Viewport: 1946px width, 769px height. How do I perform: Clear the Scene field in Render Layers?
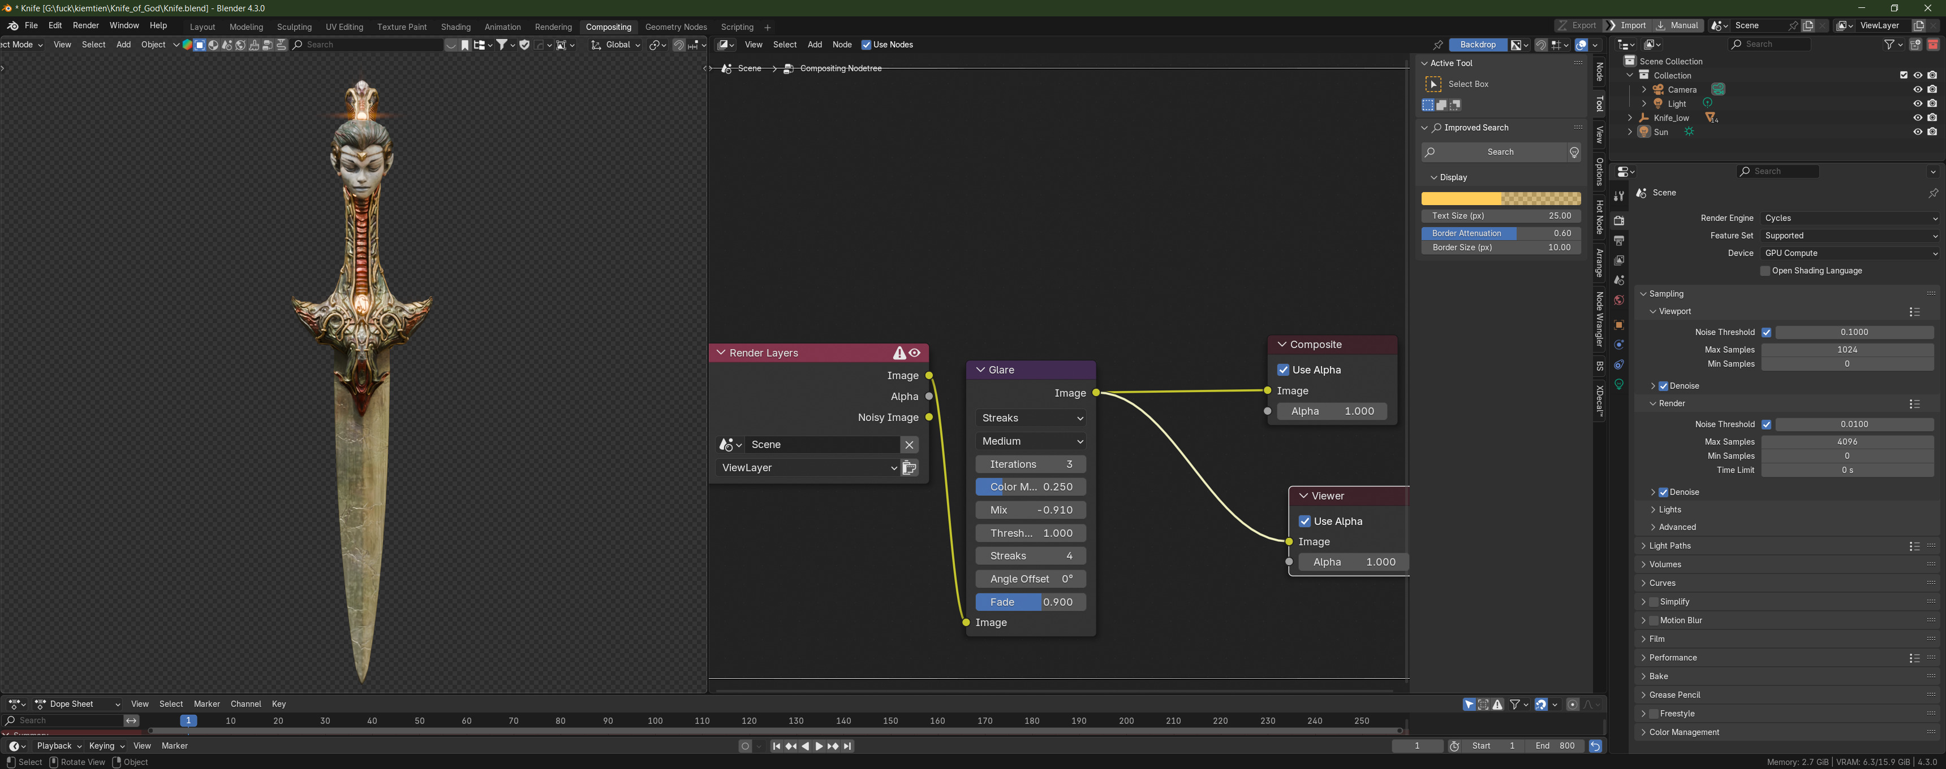(x=910, y=445)
